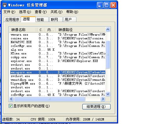Open the 关机(U) menu
This screenshot has width=149, height=124.
(56, 12)
